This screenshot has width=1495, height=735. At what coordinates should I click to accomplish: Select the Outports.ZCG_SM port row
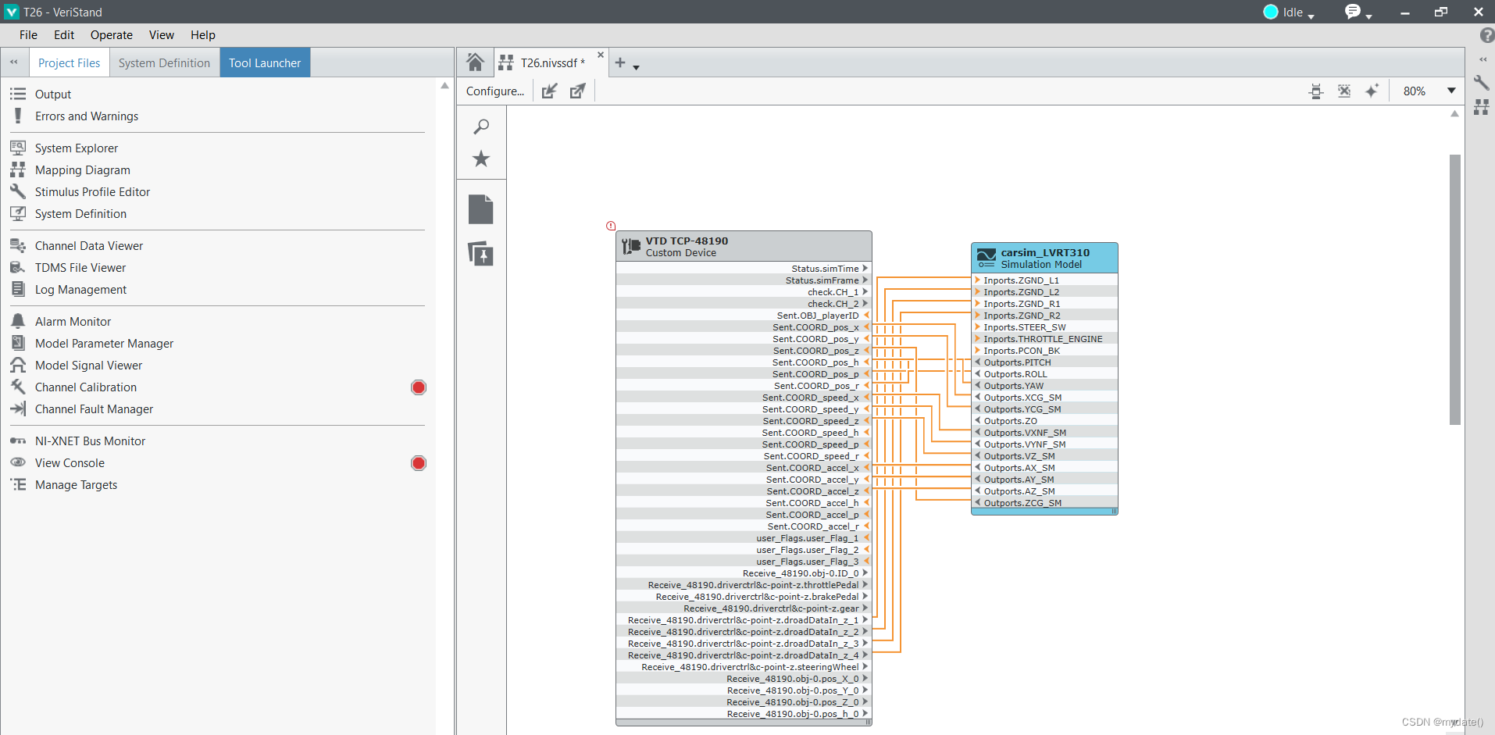coord(1044,503)
